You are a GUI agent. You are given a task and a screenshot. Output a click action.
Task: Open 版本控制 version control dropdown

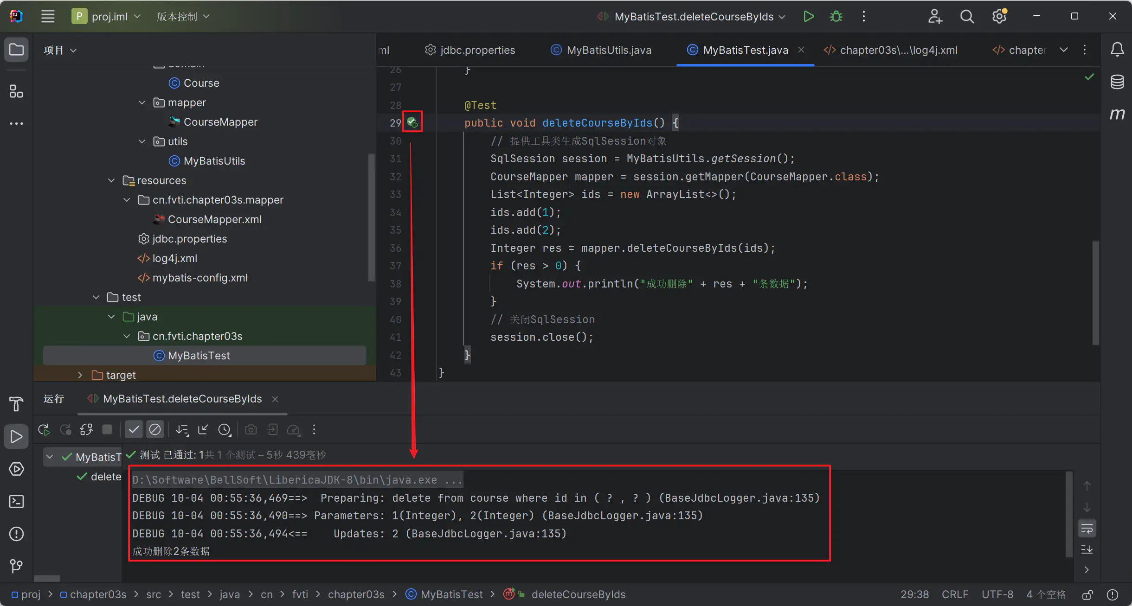(183, 16)
